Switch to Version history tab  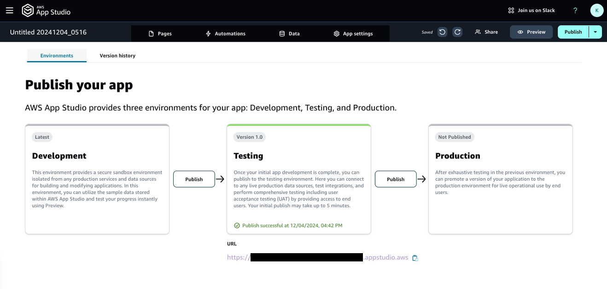(x=117, y=56)
